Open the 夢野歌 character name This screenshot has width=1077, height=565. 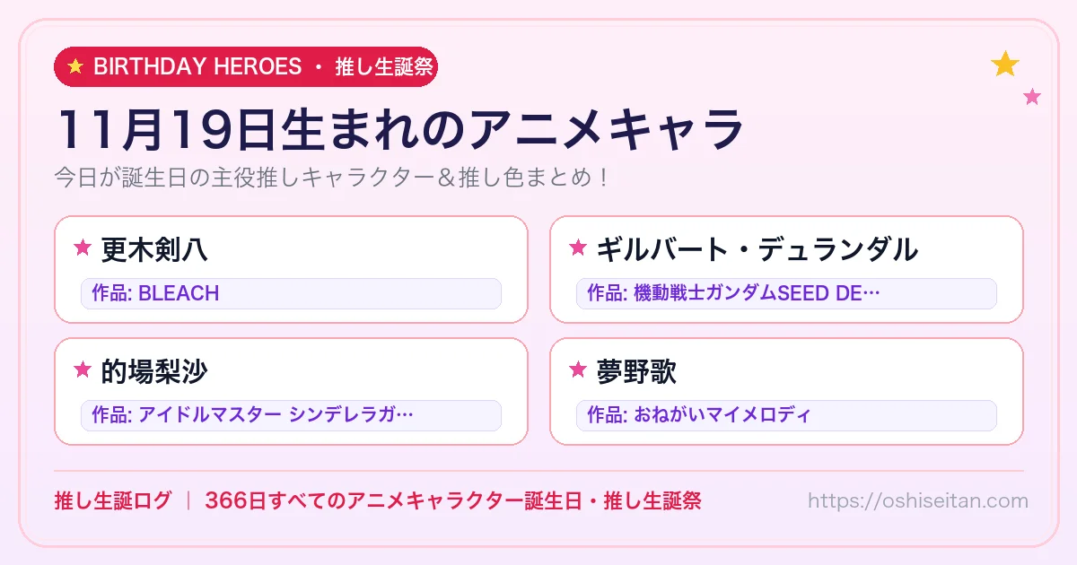(636, 370)
